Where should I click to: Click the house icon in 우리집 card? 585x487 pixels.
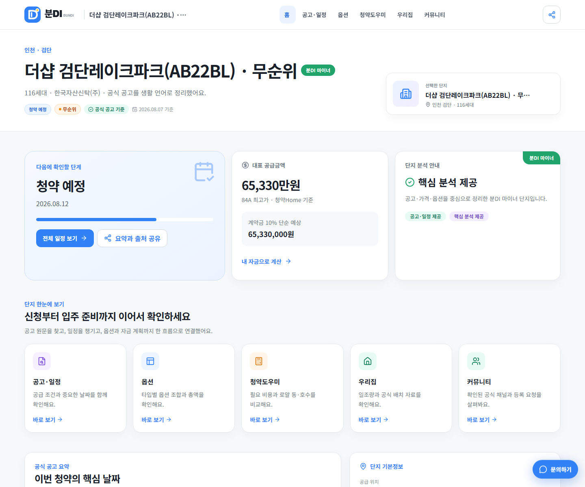pos(368,361)
